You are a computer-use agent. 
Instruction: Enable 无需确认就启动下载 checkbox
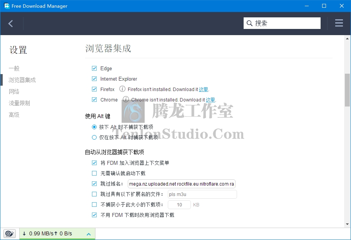coord(94,173)
